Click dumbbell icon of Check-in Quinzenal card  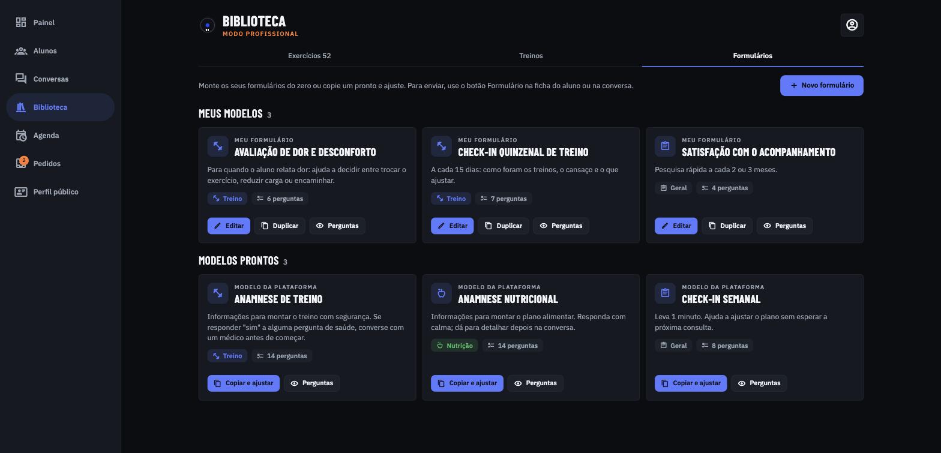point(441,146)
